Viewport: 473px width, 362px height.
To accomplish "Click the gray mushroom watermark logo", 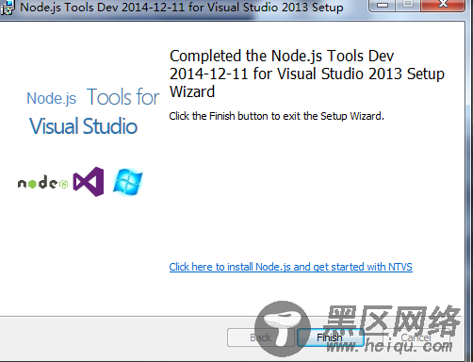I will [283, 329].
